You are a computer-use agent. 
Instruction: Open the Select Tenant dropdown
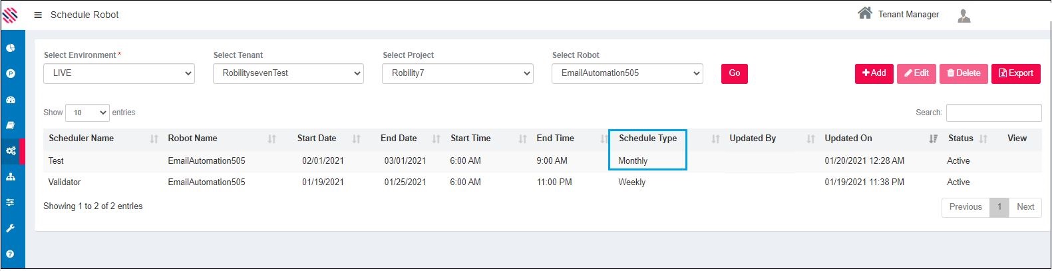pos(288,73)
